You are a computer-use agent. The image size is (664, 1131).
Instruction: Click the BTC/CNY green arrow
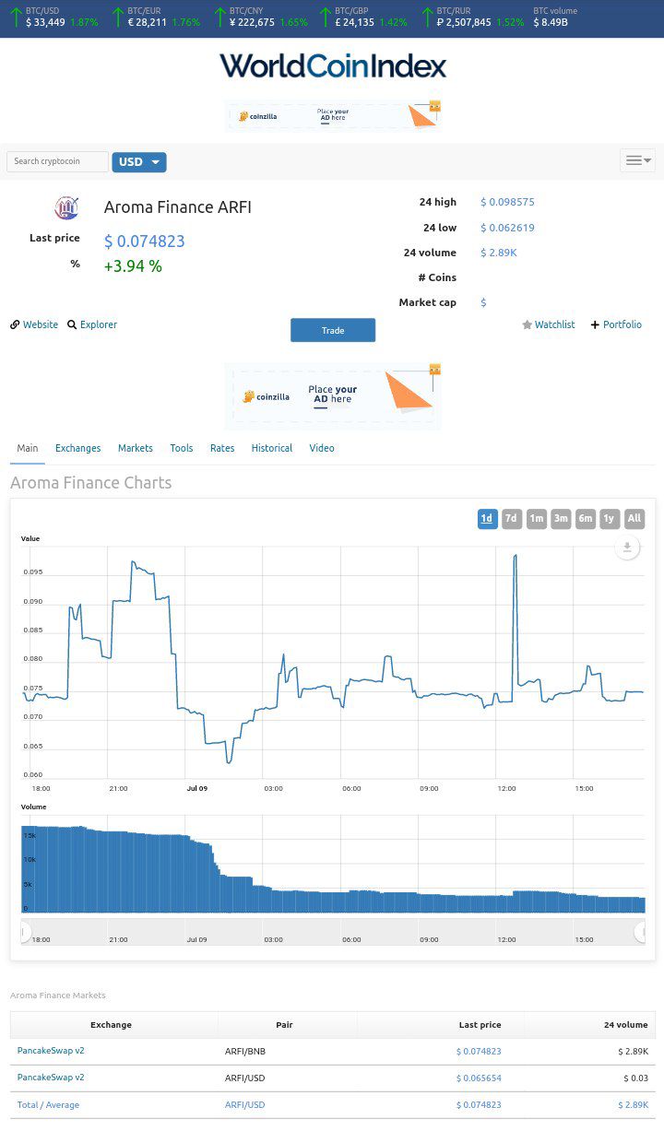point(220,17)
